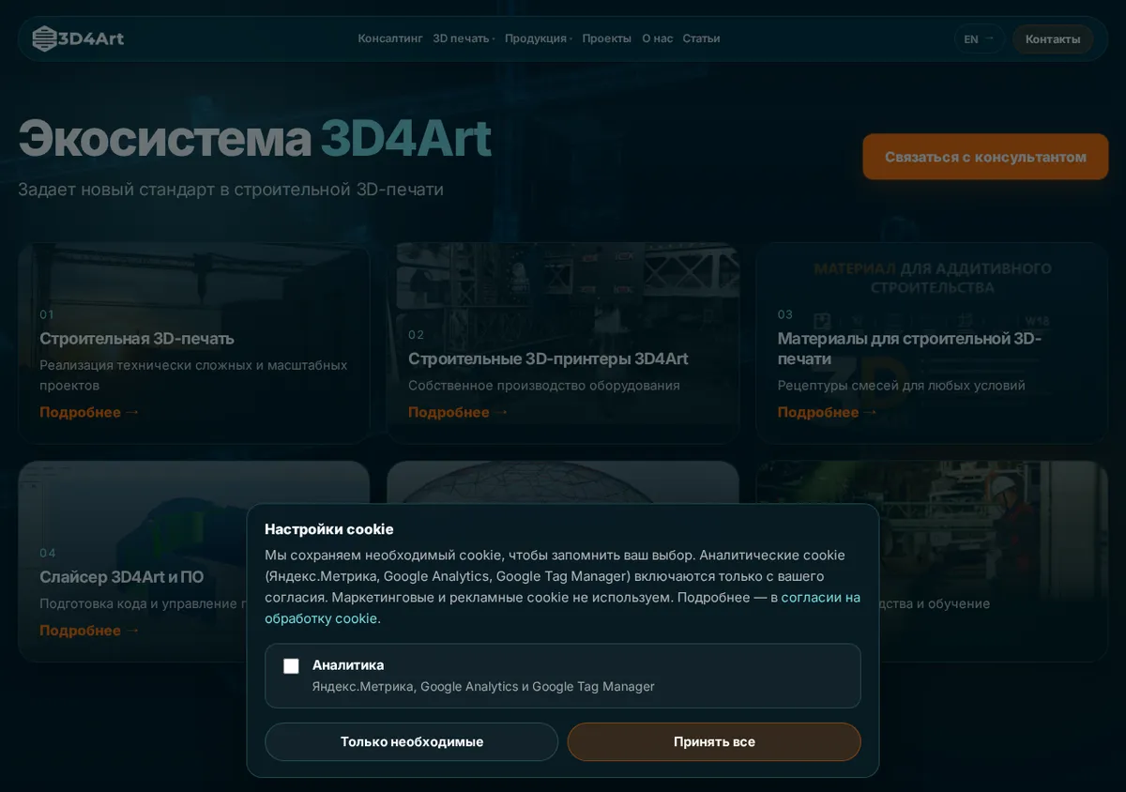Viewport: 1126px width, 792px height.
Task: Expand the Продукция dropdown menu
Action: (x=538, y=38)
